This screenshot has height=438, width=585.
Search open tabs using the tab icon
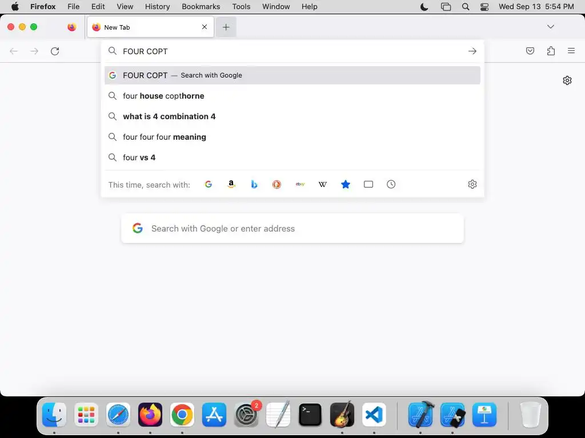(368, 184)
